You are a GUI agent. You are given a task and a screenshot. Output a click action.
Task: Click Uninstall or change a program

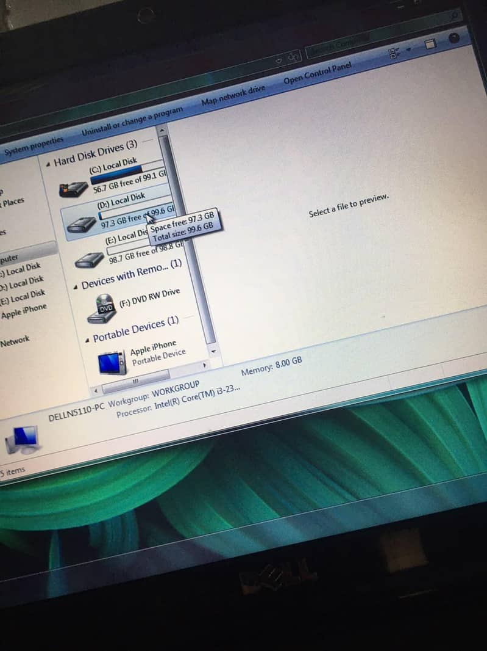coord(132,121)
